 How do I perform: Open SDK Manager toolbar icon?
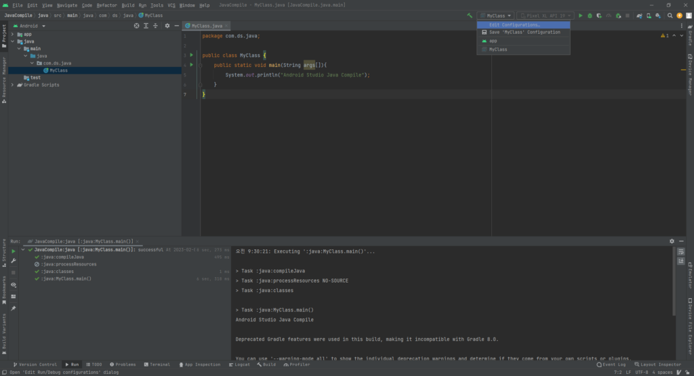pyautogui.click(x=658, y=16)
